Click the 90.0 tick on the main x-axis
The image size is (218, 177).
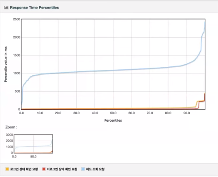click(187, 113)
